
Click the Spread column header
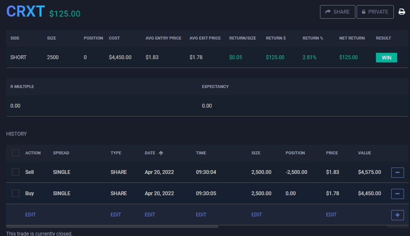pos(61,153)
